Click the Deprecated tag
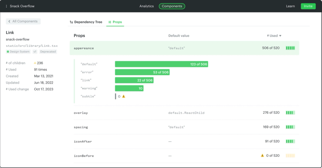The height and width of the screenshot is (168, 322). pos(48,52)
